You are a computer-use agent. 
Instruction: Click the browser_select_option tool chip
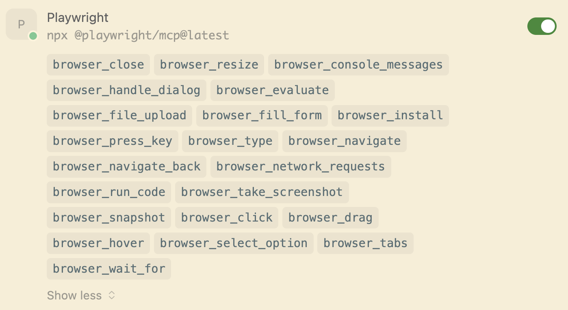[234, 243]
